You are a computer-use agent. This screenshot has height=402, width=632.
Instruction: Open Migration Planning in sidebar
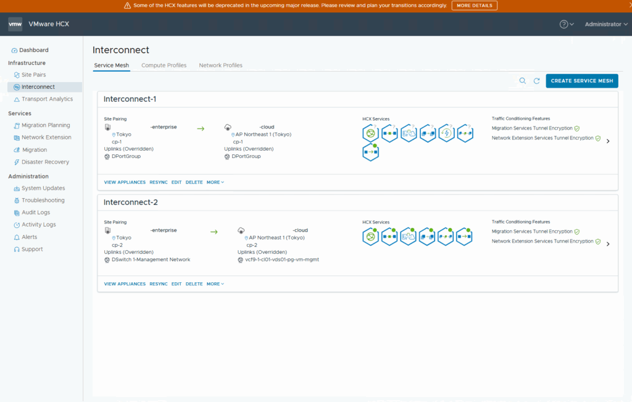46,125
